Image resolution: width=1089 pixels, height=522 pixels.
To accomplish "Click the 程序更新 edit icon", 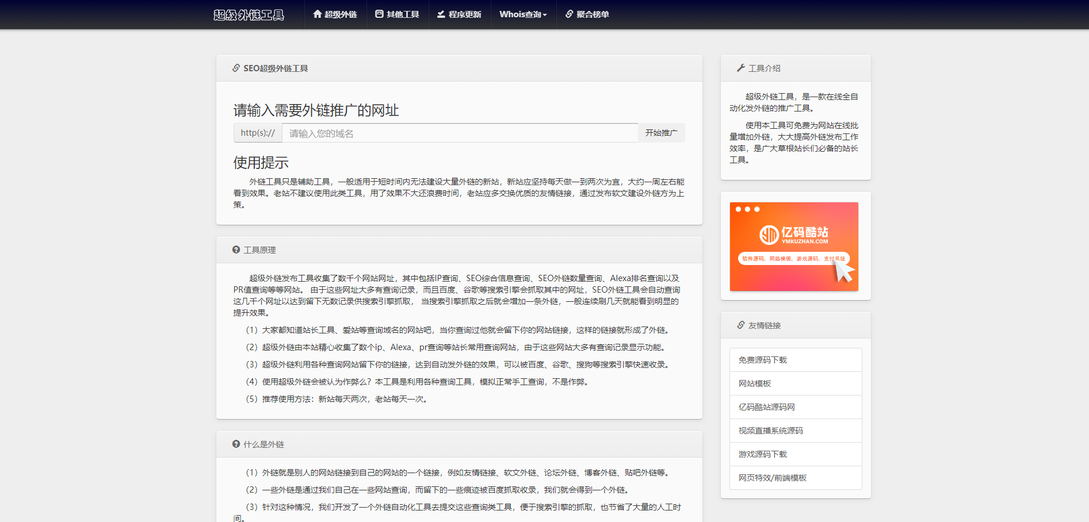I will click(x=441, y=14).
